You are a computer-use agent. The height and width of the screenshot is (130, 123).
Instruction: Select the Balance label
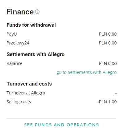click(14, 63)
